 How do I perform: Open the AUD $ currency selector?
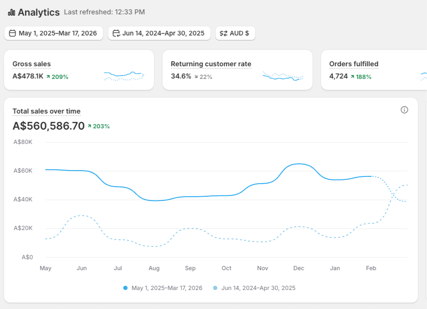pyautogui.click(x=235, y=33)
